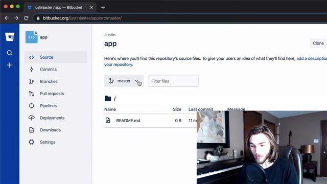
Task: Select the justinjaster / app browser tab
Action: point(60,8)
